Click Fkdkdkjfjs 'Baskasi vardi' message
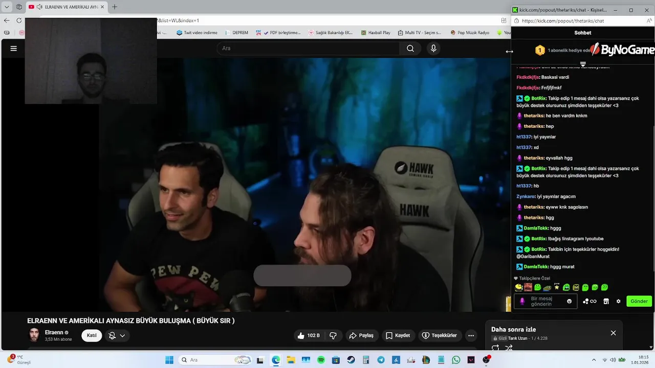Image resolution: width=655 pixels, height=368 pixels. (542, 77)
